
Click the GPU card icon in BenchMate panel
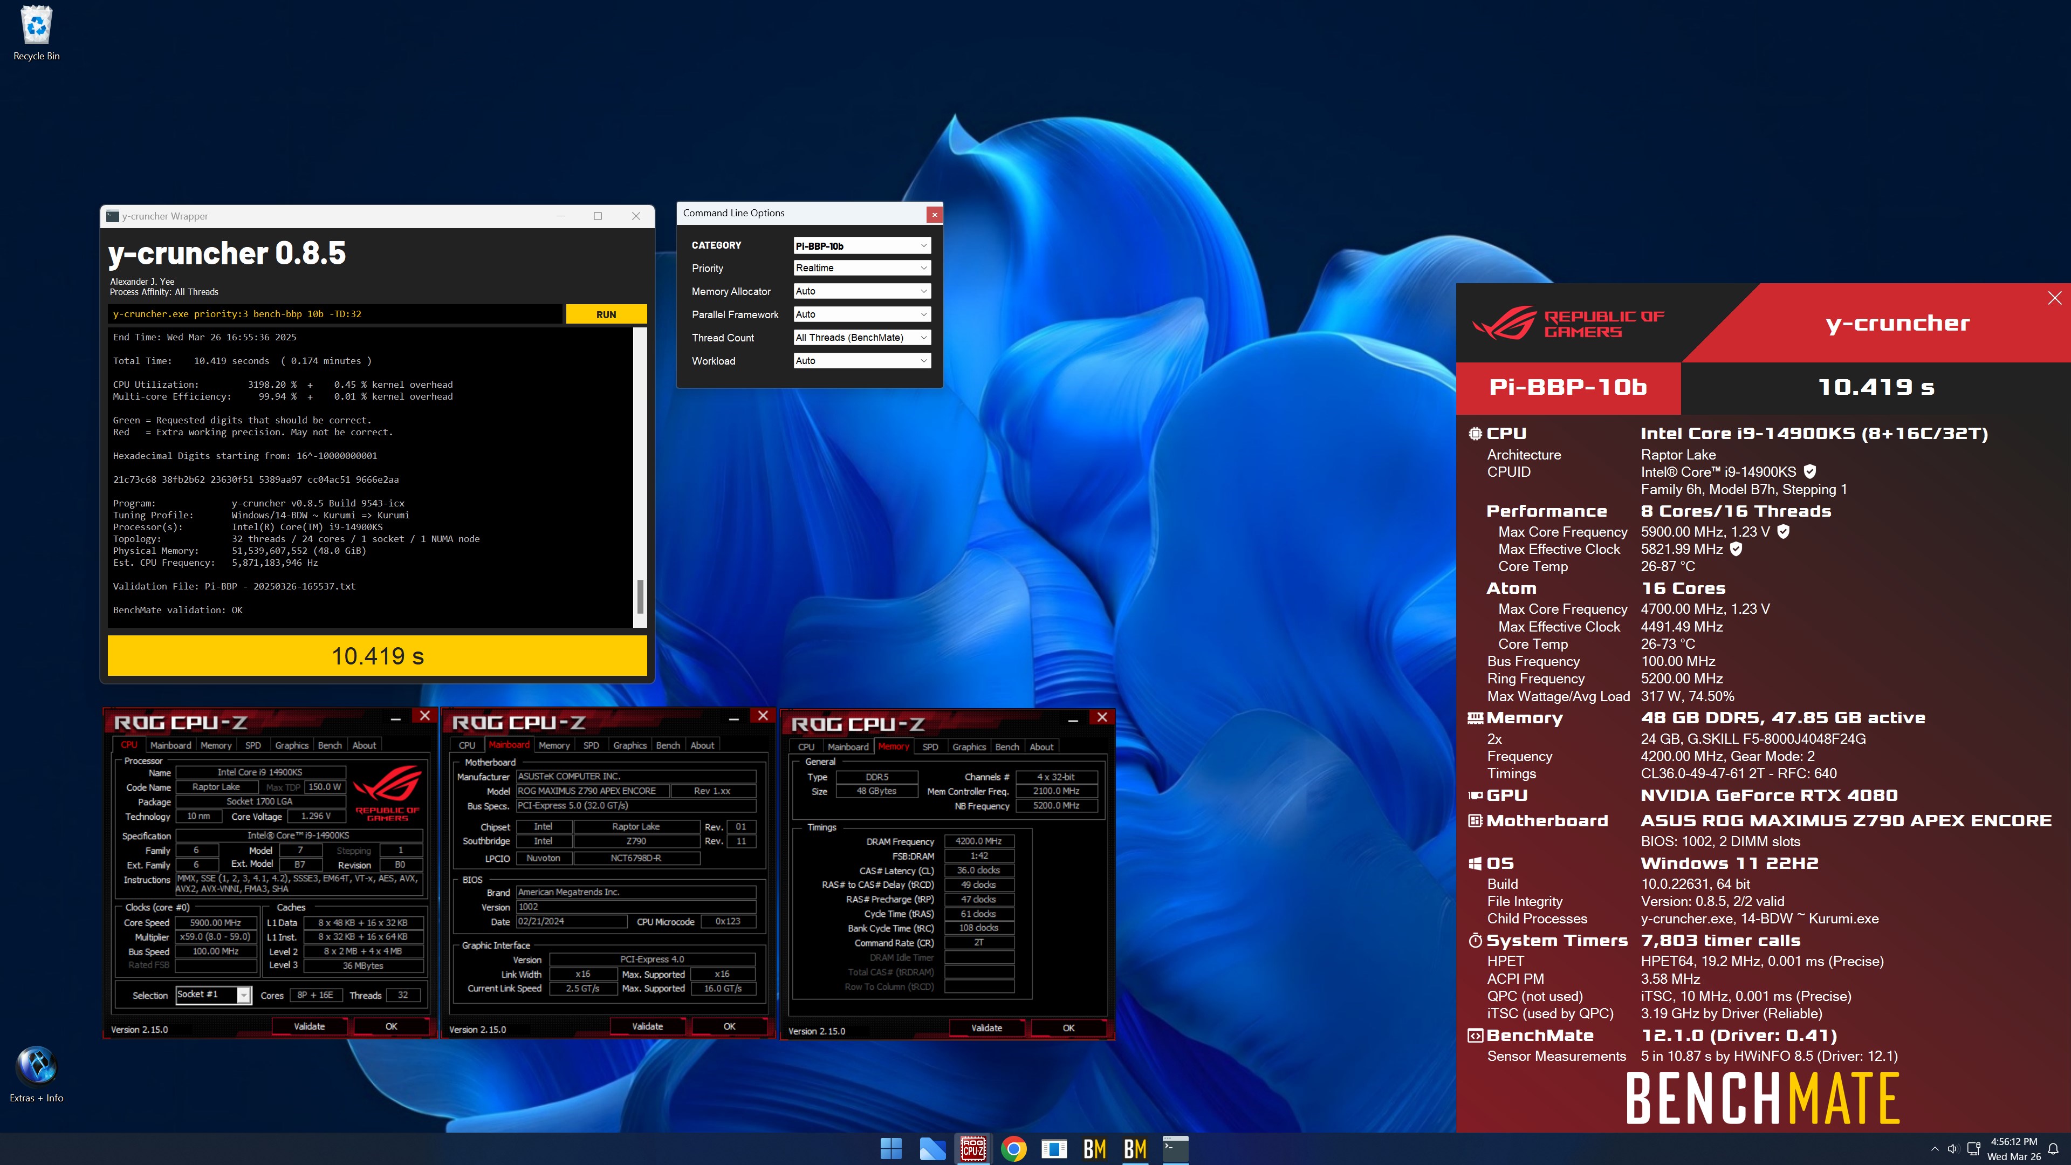tap(1475, 795)
